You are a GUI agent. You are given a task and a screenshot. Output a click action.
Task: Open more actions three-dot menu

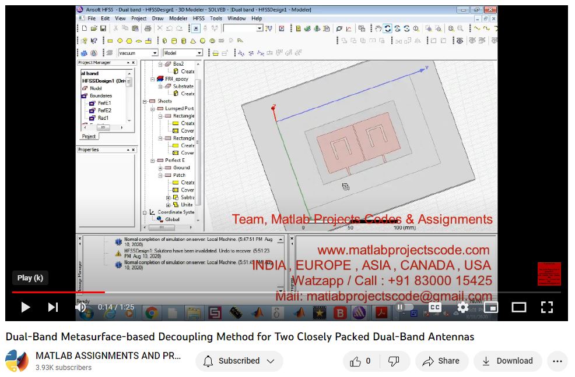pos(558,361)
